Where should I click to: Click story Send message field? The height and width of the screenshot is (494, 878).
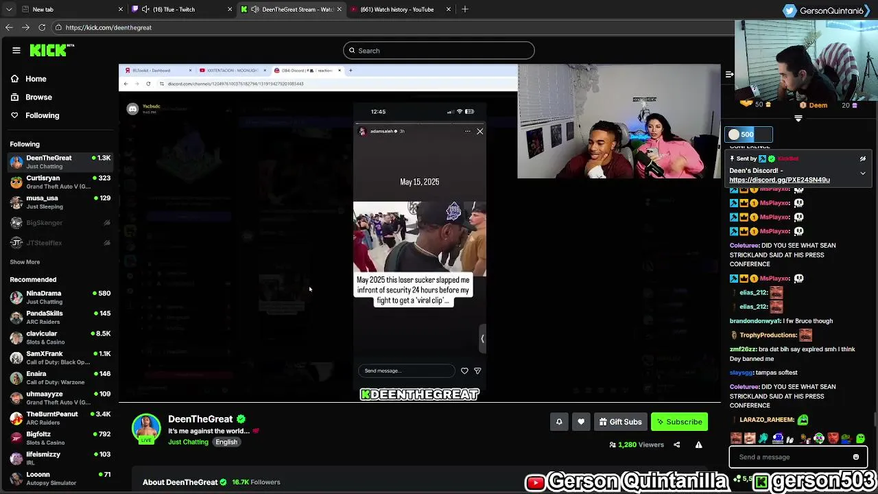(x=406, y=371)
